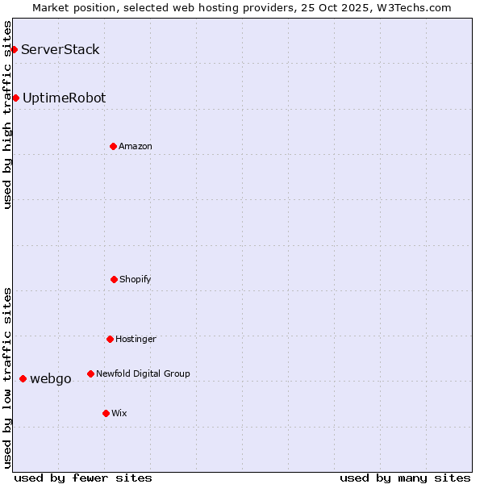Pick the Newfold Digital Group marker
Viewport: 484px width, 484px height.
click(90, 373)
